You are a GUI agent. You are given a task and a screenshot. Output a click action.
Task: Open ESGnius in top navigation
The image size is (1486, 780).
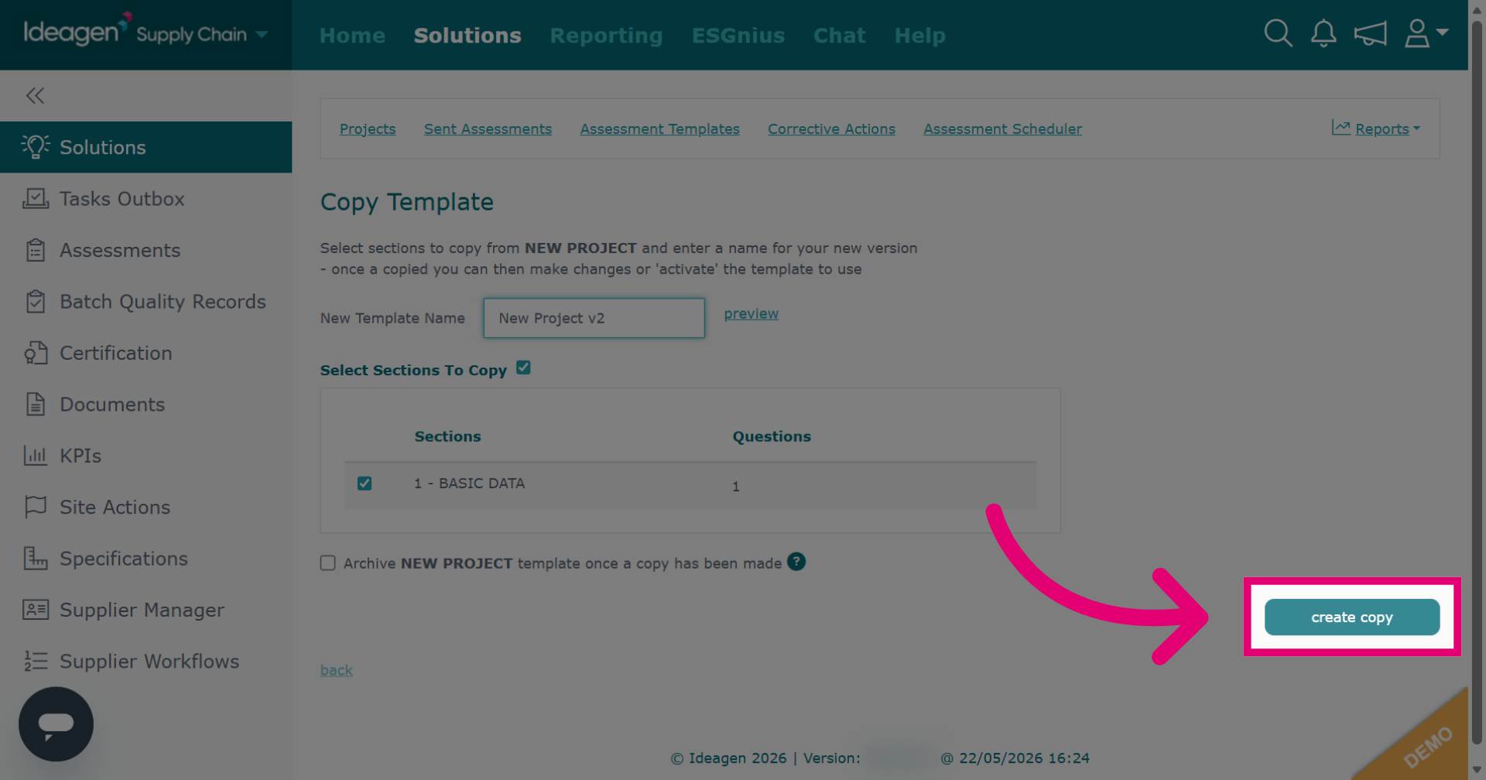(738, 36)
